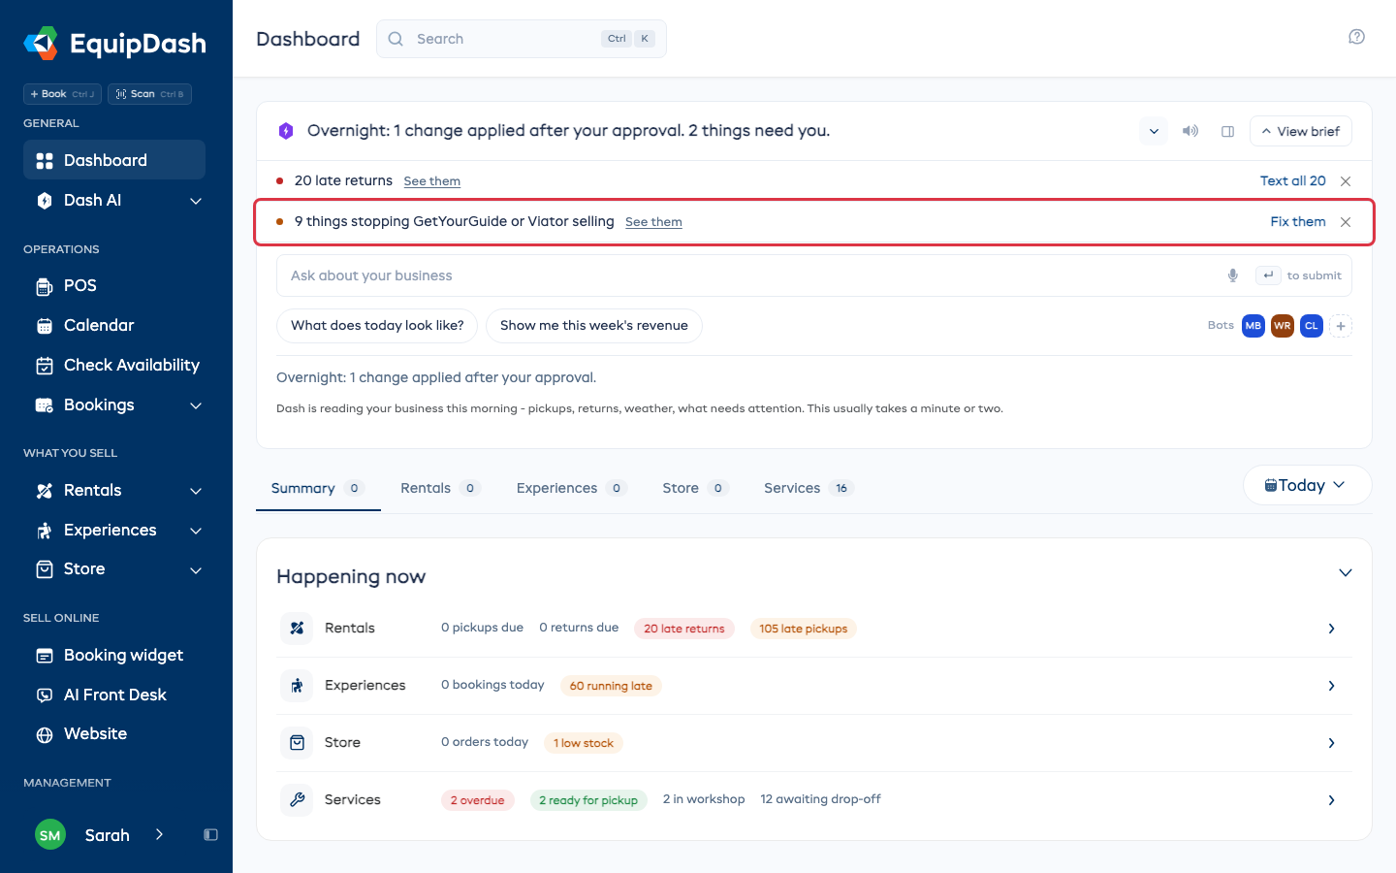The image size is (1396, 873).
Task: Open Website section in sidebar
Action: coord(114,734)
